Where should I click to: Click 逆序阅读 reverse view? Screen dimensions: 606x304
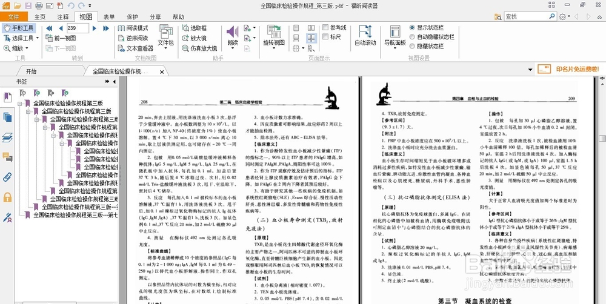[x=133, y=38]
